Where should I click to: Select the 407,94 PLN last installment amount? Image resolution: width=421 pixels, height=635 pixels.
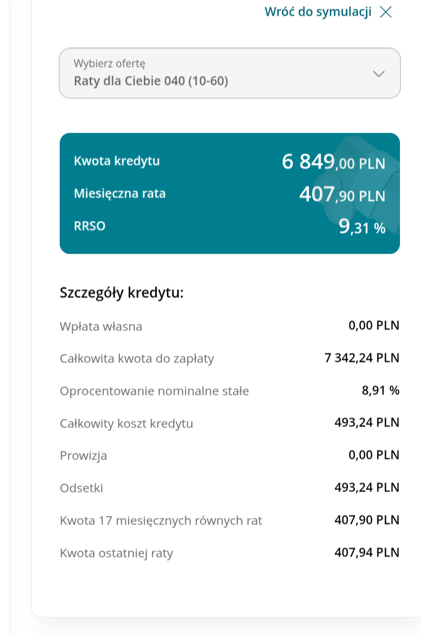click(x=367, y=553)
